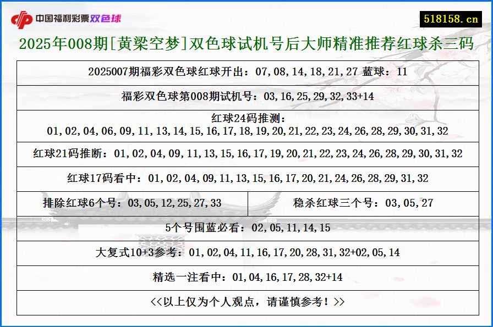
Task: Open the 5个号围蓝必看 row
Action: tap(246, 228)
